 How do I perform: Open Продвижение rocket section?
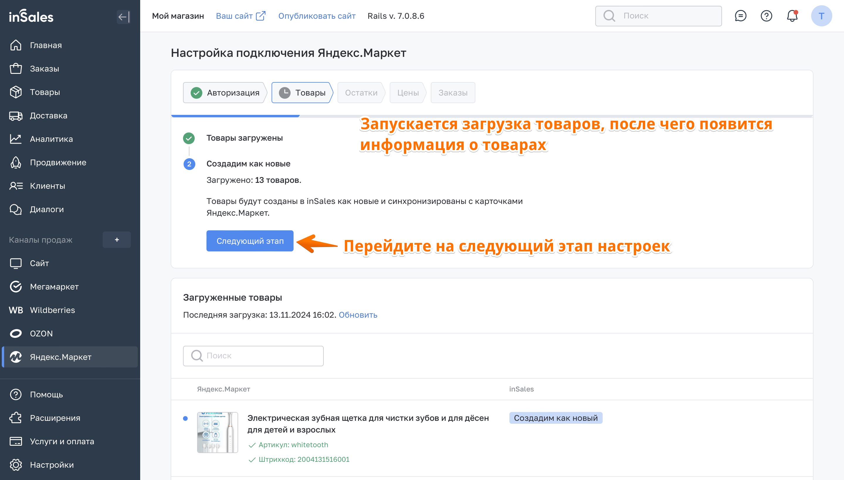[x=58, y=163]
